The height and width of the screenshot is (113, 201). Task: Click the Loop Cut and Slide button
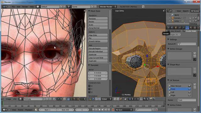click(98, 58)
